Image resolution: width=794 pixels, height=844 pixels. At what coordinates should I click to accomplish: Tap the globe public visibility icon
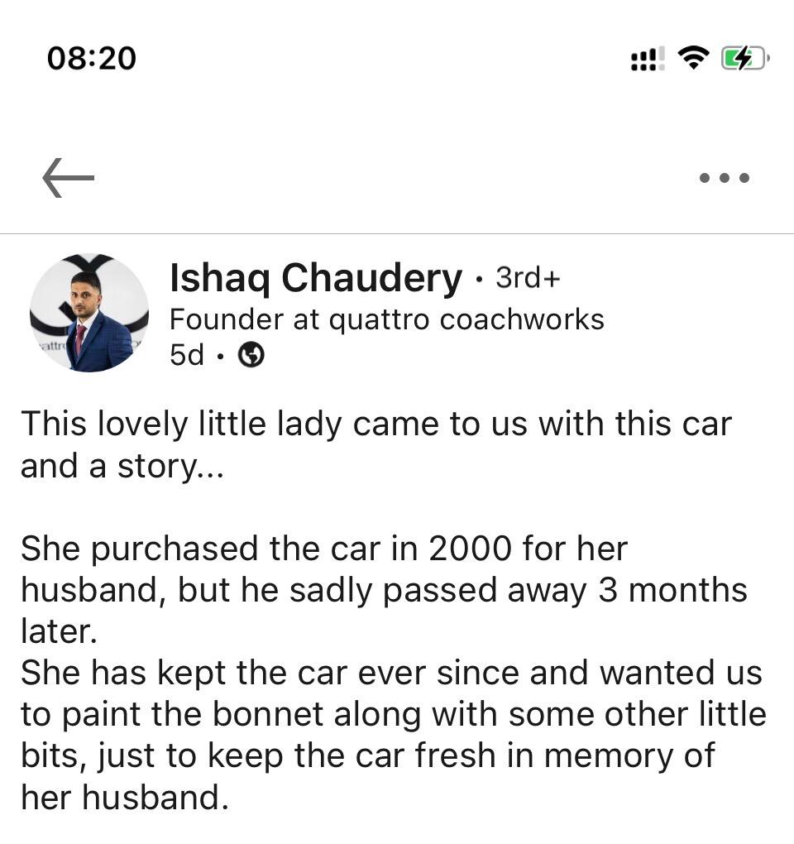click(251, 355)
